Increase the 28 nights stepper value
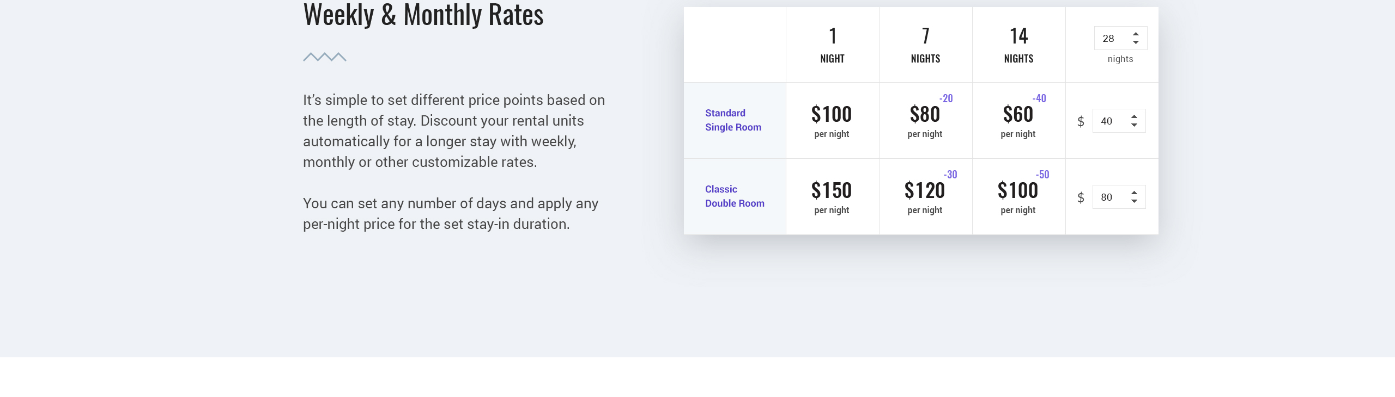The width and height of the screenshot is (1395, 397). (x=1136, y=34)
